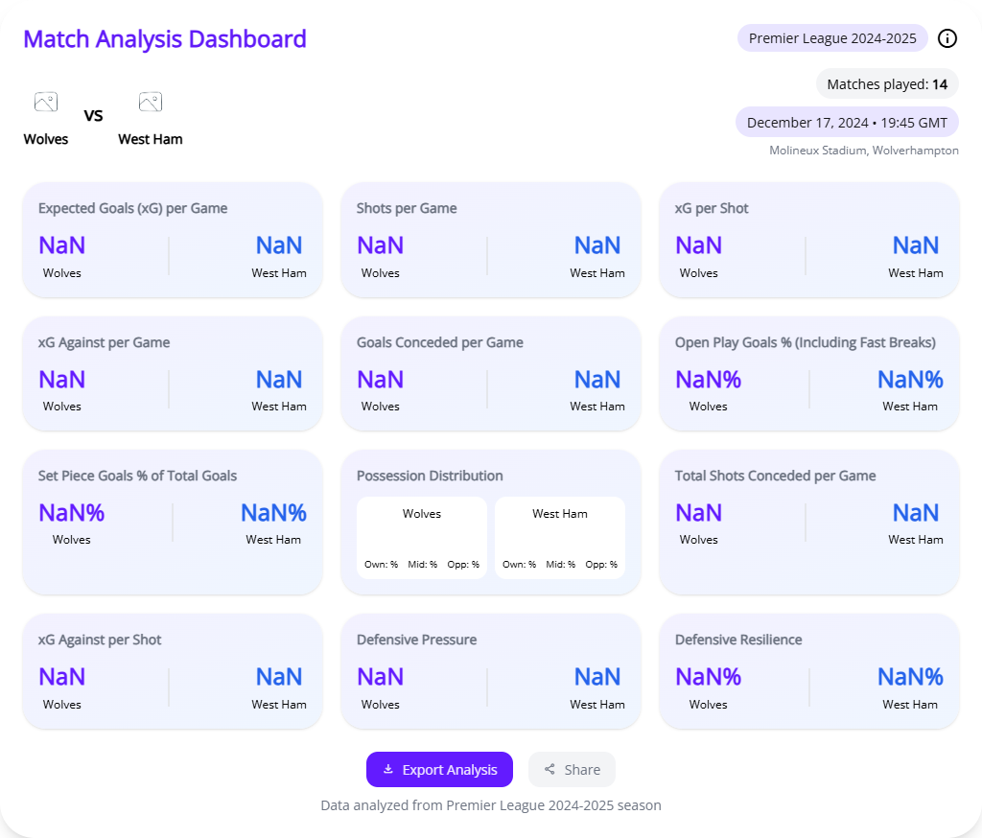The height and width of the screenshot is (838, 982).
Task: Select the Defensive Resilience card
Action: [809, 671]
